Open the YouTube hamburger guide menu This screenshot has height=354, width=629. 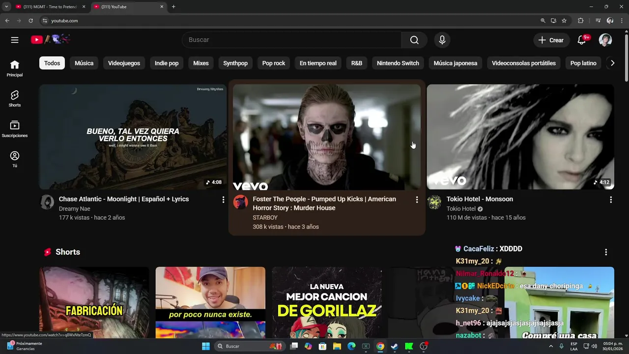point(15,40)
